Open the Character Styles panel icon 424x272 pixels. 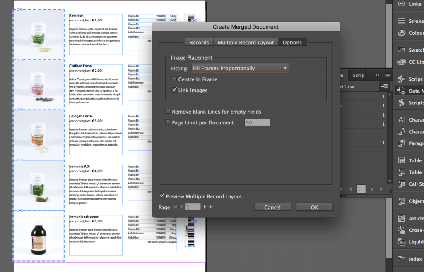401,131
